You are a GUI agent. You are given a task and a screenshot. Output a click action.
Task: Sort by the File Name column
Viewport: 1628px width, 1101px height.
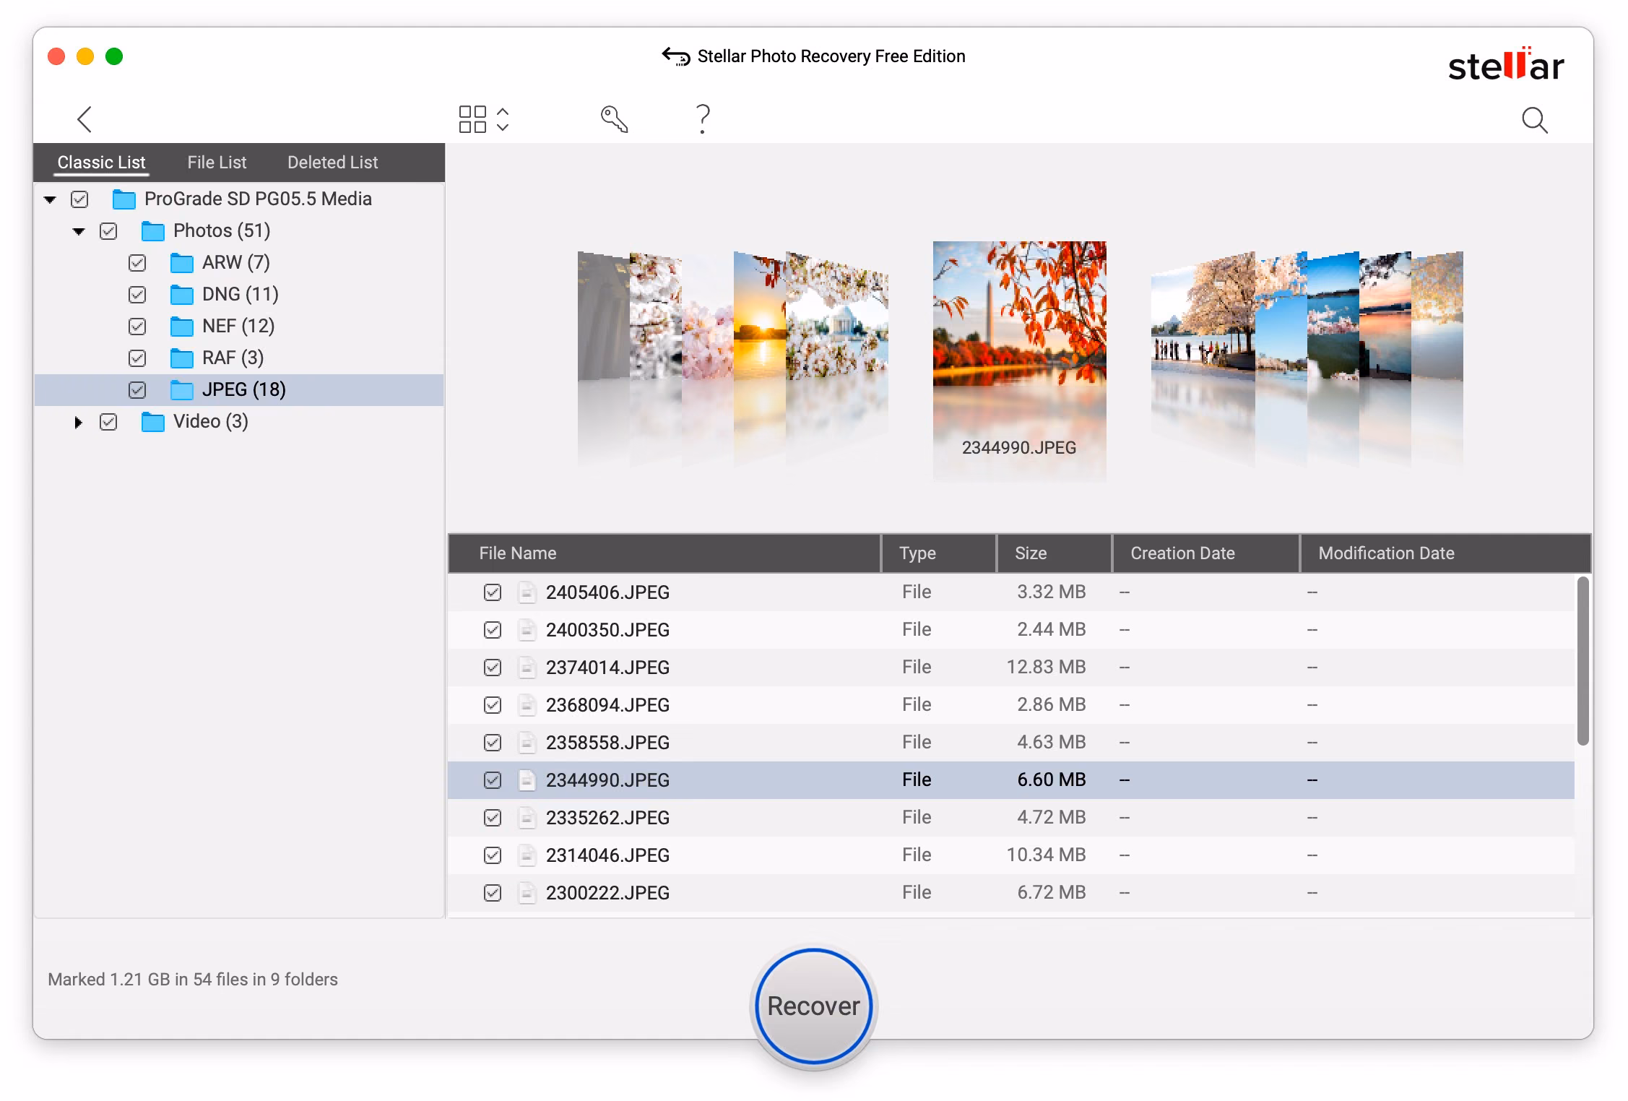[664, 553]
